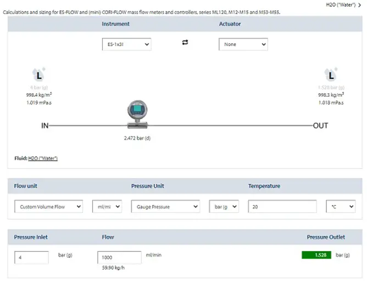Select the flow meter instrument image
Viewport: 367px width, 282px height.
[x=136, y=113]
